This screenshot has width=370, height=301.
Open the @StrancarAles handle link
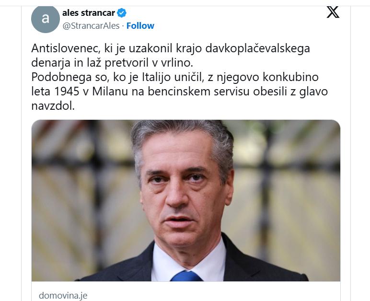point(91,26)
